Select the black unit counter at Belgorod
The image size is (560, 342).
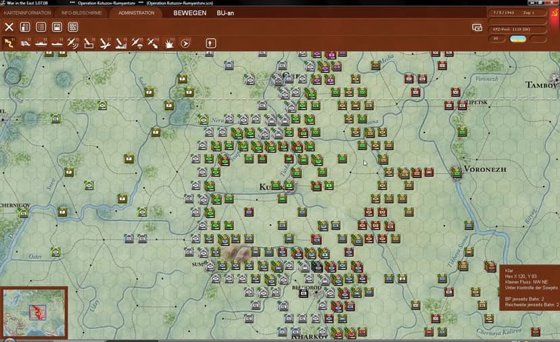(x=304, y=293)
